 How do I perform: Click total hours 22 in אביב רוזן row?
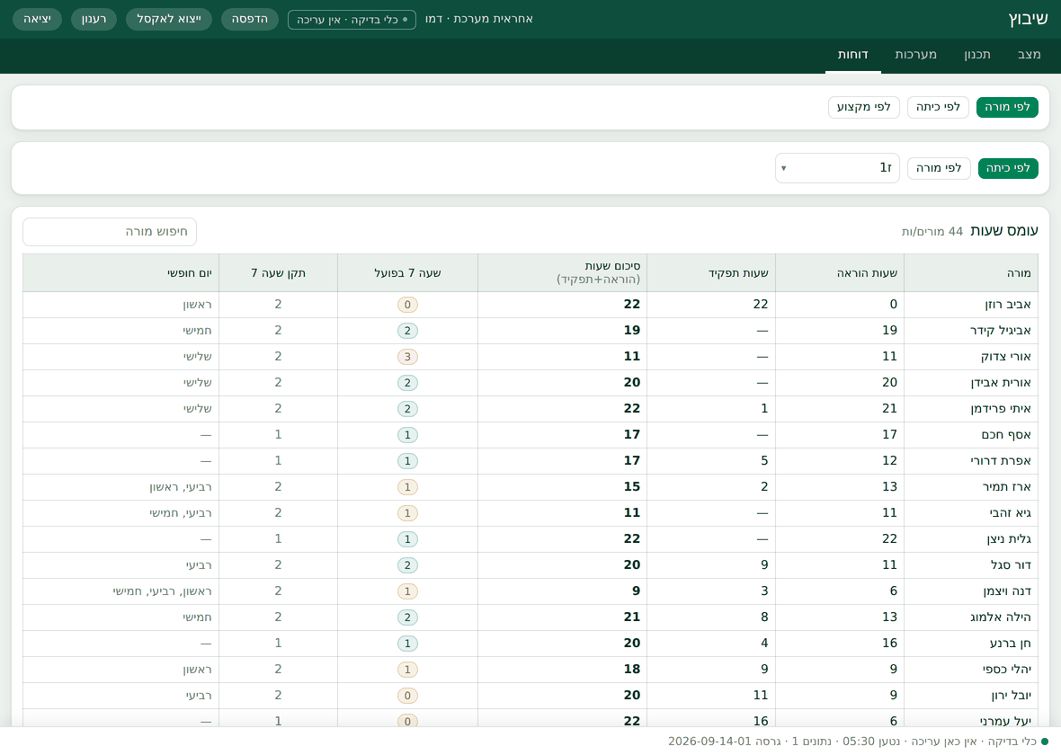(632, 305)
